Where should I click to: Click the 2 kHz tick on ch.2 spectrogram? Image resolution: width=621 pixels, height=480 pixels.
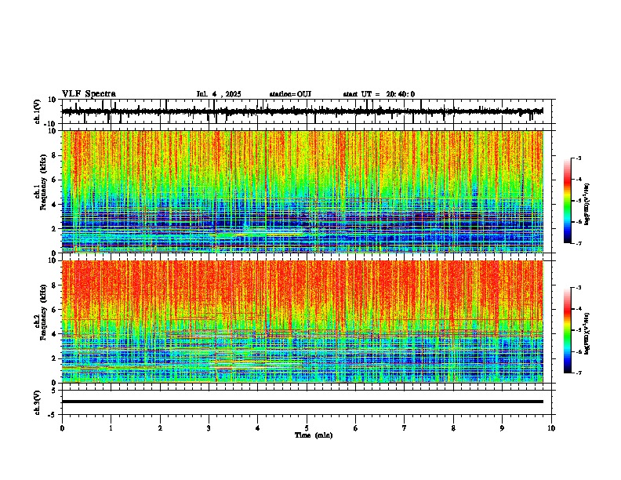[54, 358]
